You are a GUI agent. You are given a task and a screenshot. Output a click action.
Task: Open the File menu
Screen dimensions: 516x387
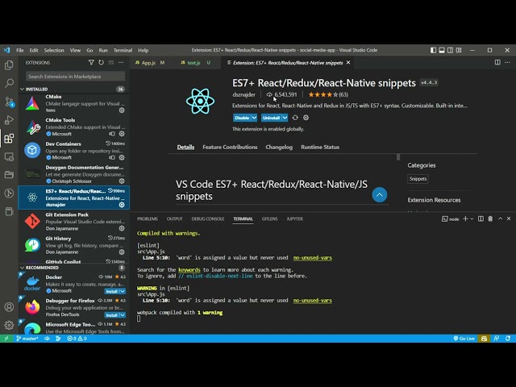tap(20, 50)
